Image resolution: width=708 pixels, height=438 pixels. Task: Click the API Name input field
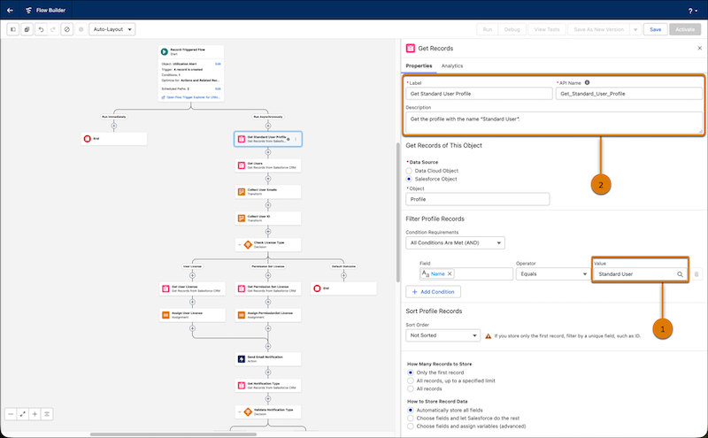(629, 94)
